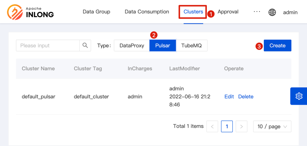The width and height of the screenshot is (307, 146).
Task: Focus the Please input search field
Action: pos(48,46)
